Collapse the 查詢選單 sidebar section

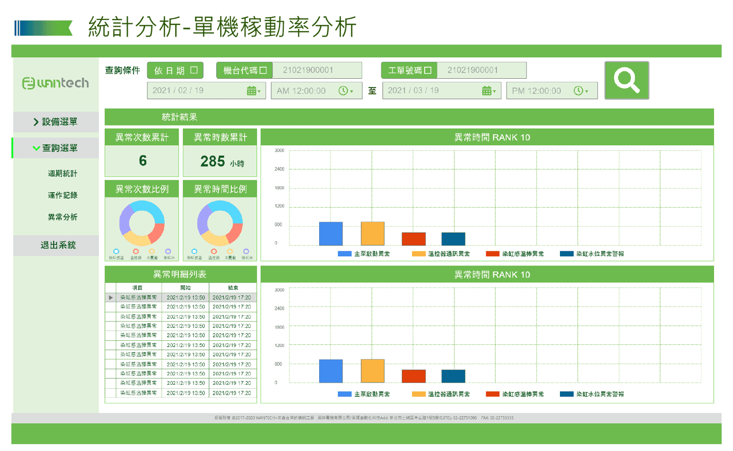pos(56,148)
